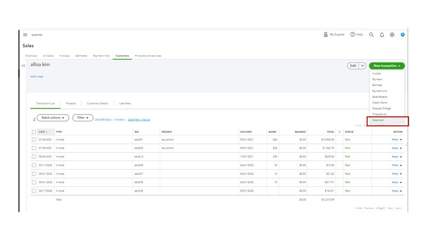Open the Customer Details tab
This screenshot has width=427, height=240.
97,103
